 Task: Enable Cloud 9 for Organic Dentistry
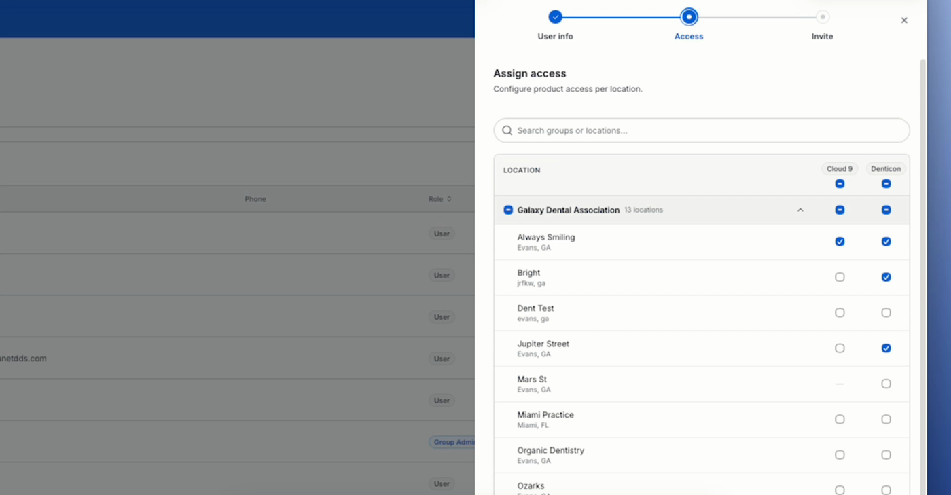click(x=840, y=455)
